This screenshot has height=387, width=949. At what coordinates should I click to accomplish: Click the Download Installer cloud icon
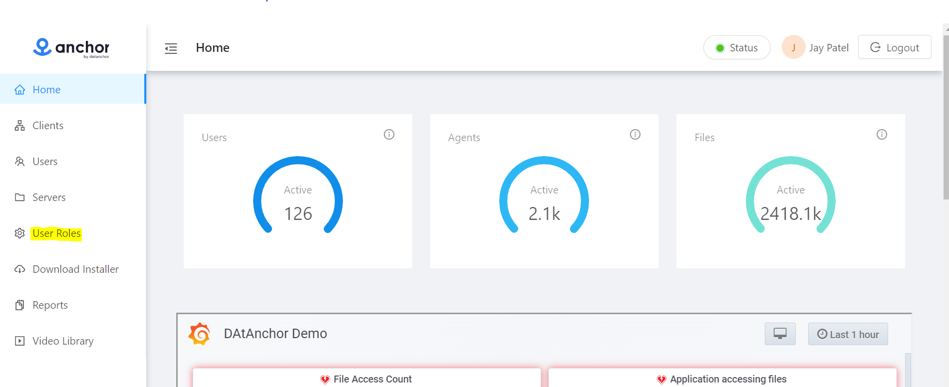click(x=20, y=269)
